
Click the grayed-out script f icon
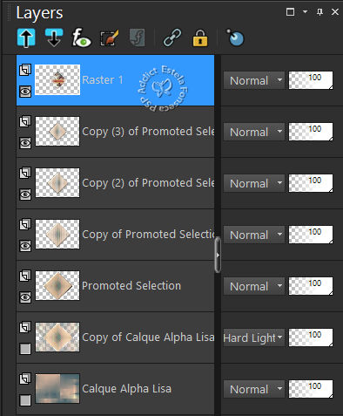click(x=138, y=38)
